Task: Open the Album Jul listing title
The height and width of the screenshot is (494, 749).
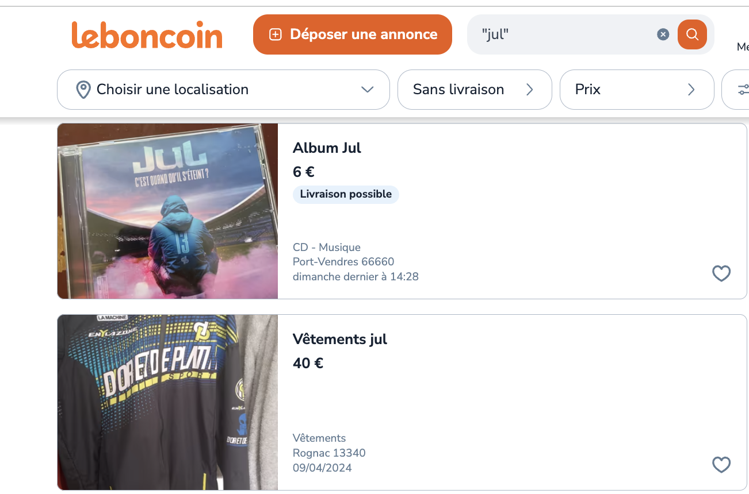Action: point(327,148)
